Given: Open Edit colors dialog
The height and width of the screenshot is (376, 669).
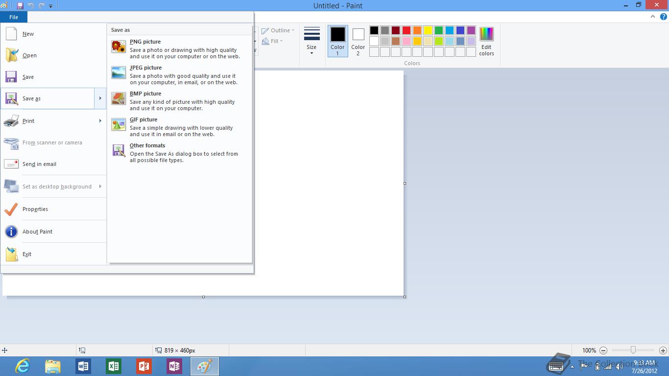Looking at the screenshot, I should (x=486, y=41).
